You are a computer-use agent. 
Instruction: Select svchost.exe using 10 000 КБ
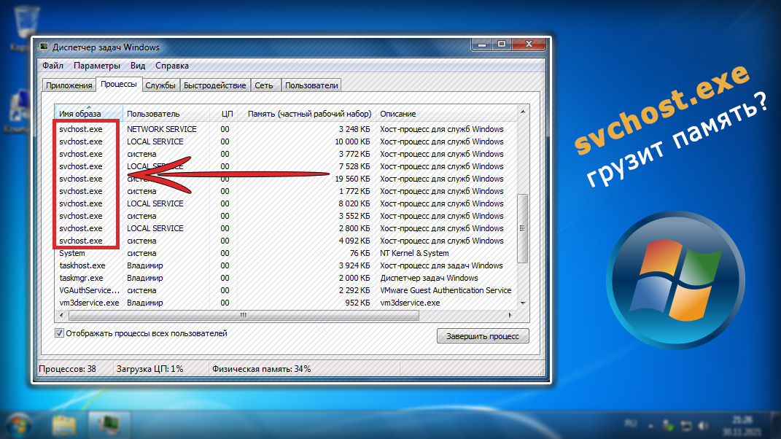tap(285, 141)
